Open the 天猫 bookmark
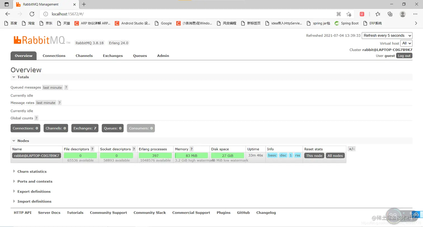423x227 pixels. click(64, 23)
